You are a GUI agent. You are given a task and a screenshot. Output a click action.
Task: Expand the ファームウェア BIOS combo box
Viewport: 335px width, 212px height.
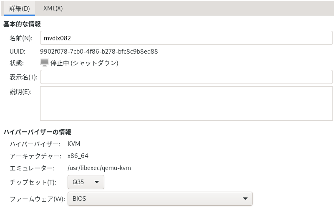pos(160,199)
